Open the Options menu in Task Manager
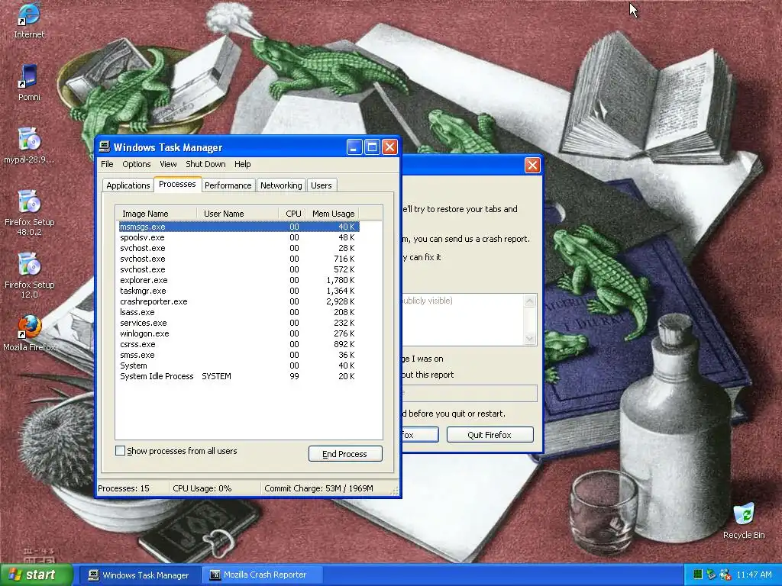782x586 pixels. (136, 164)
